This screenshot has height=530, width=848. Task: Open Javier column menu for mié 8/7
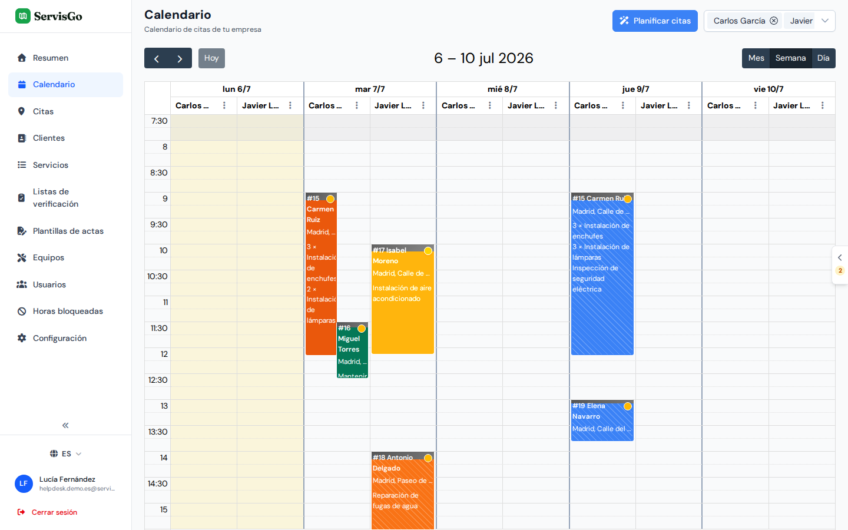coord(556,105)
